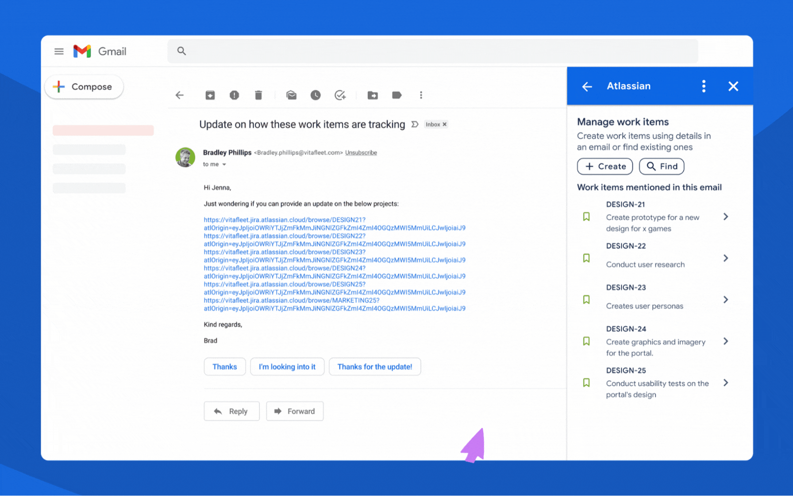Delete the email with the trash icon
The height and width of the screenshot is (496, 793).
pos(258,95)
